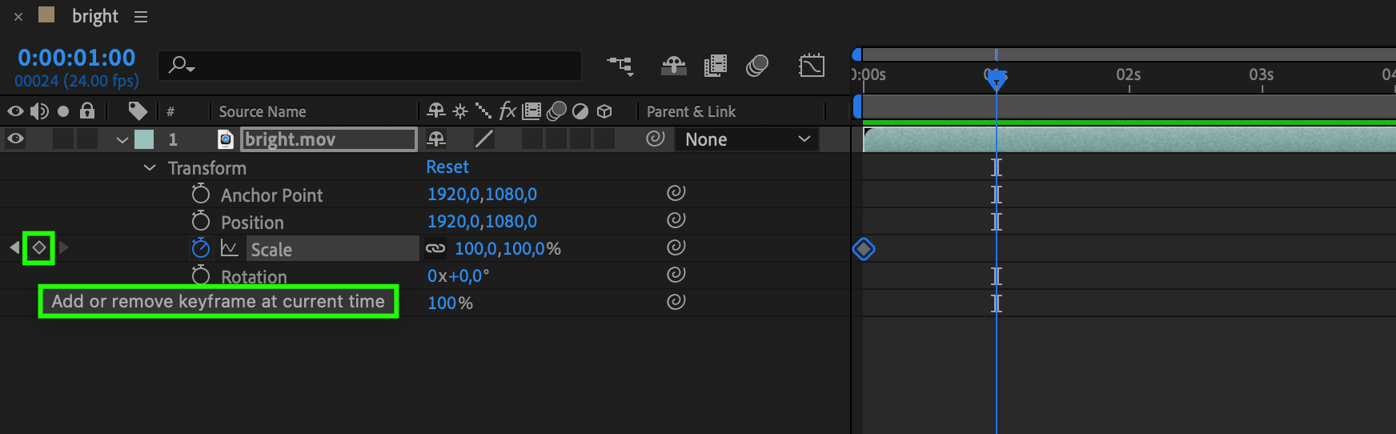Click the bright.mov layer label color swatch
The image size is (1396, 434).
[144, 139]
